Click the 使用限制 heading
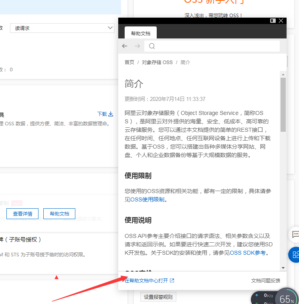 (138, 176)
